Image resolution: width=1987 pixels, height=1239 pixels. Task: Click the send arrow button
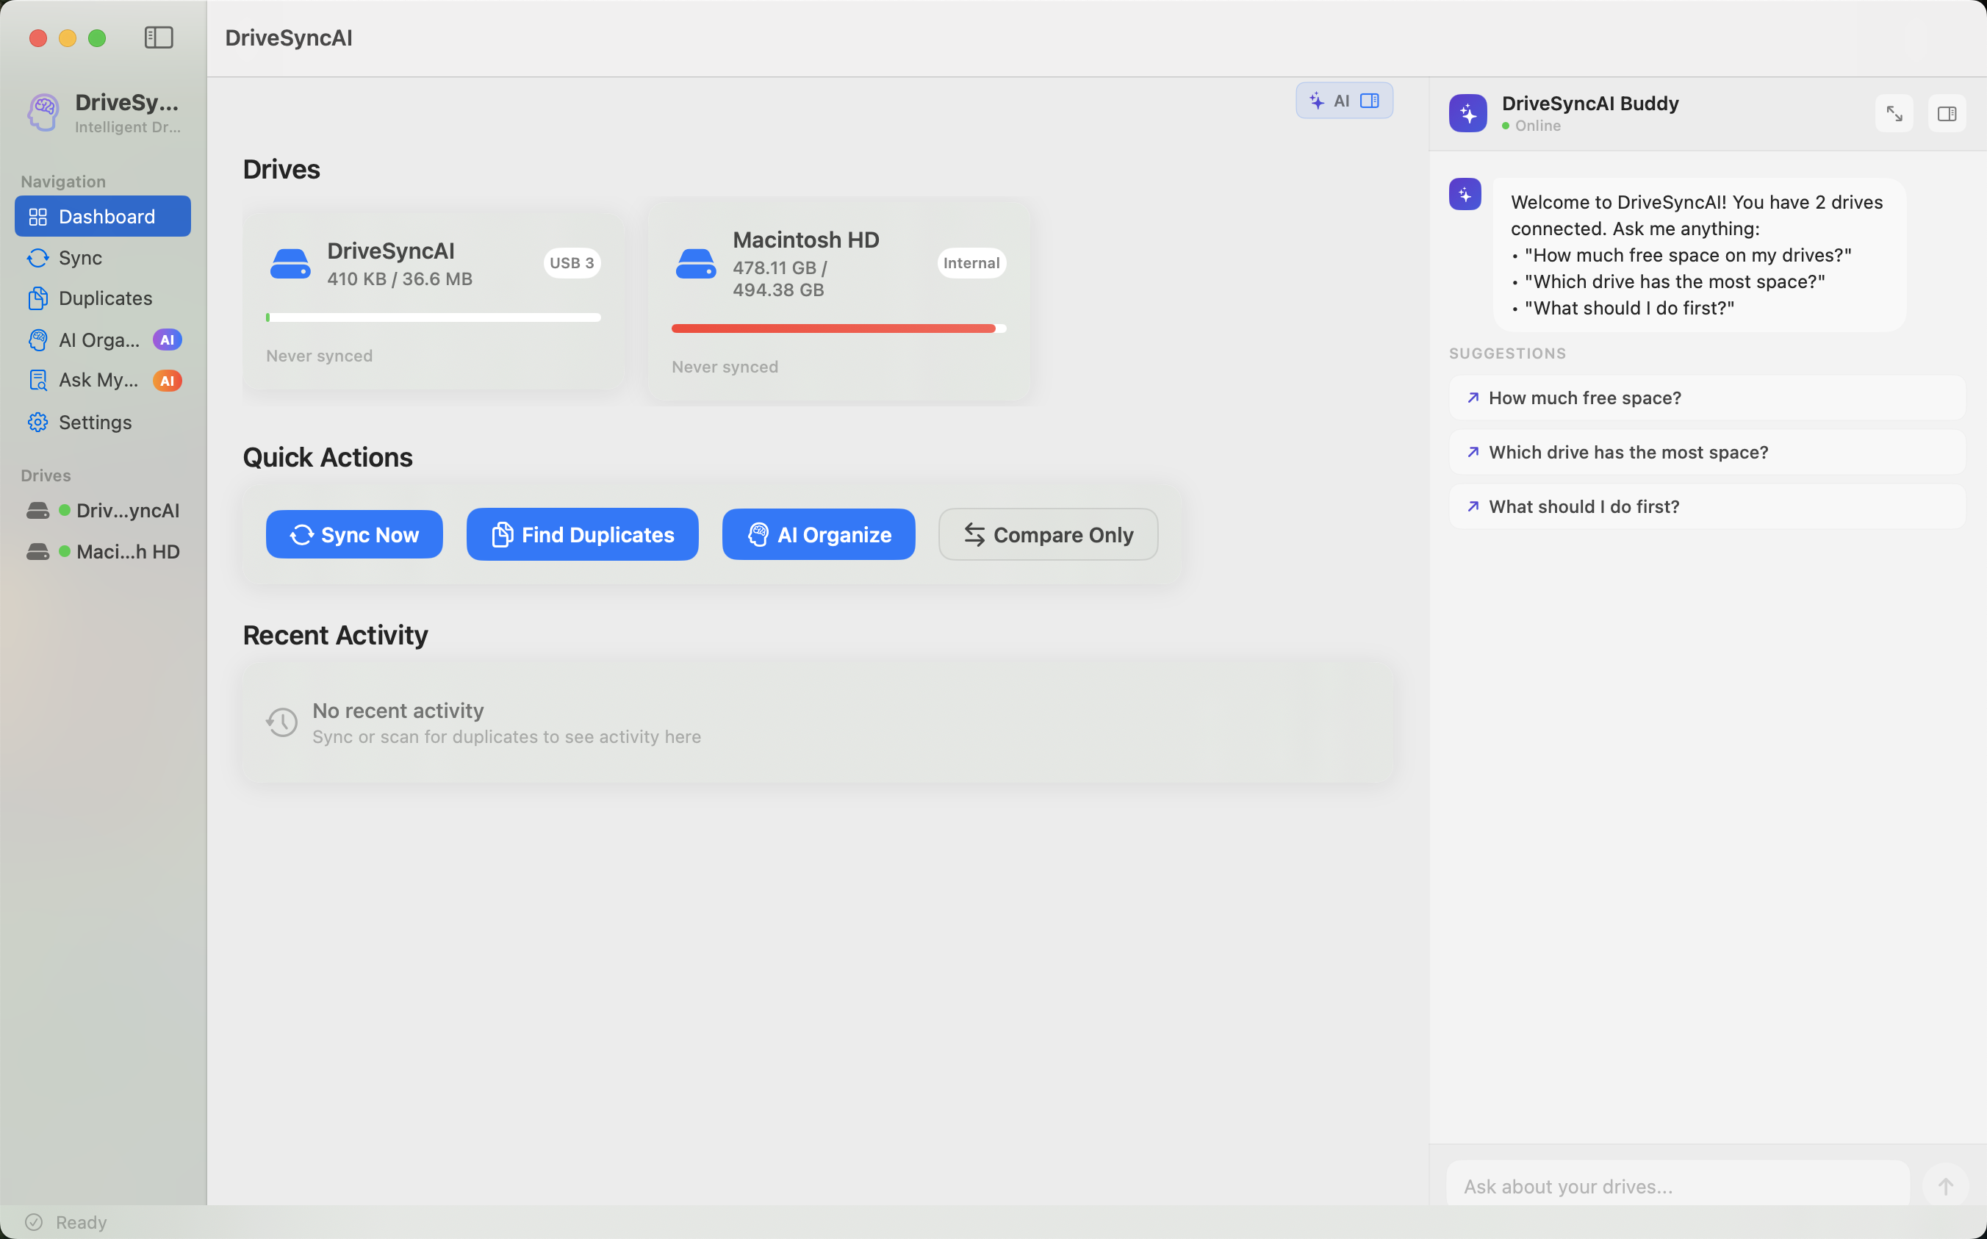point(1945,1186)
